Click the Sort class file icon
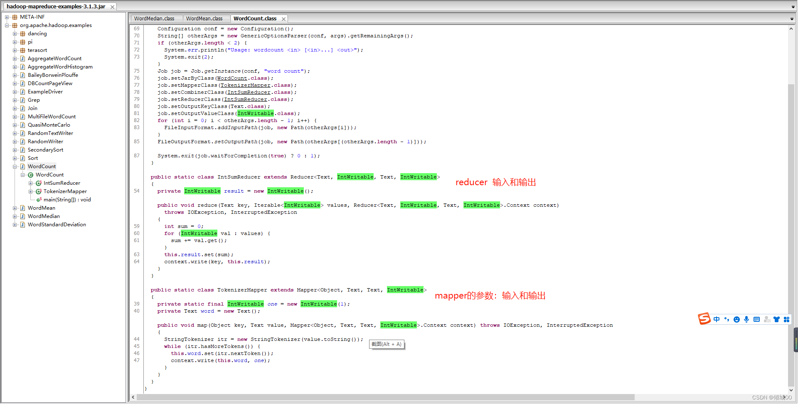Viewport: 798px width, 404px height. pos(23,158)
